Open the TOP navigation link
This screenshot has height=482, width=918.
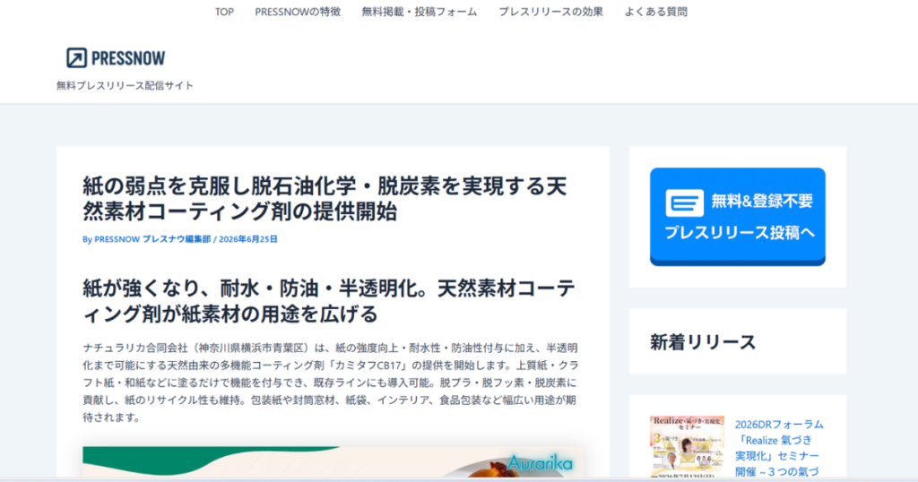coord(224,12)
